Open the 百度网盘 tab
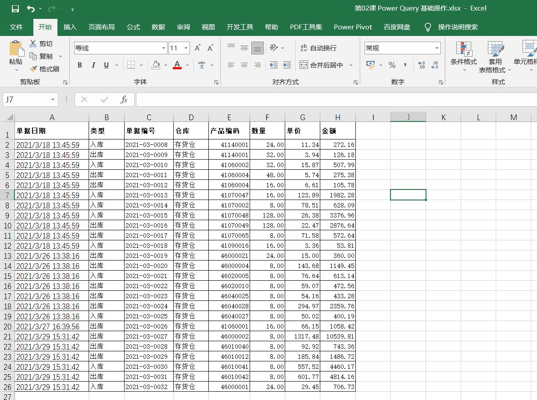 pos(397,27)
